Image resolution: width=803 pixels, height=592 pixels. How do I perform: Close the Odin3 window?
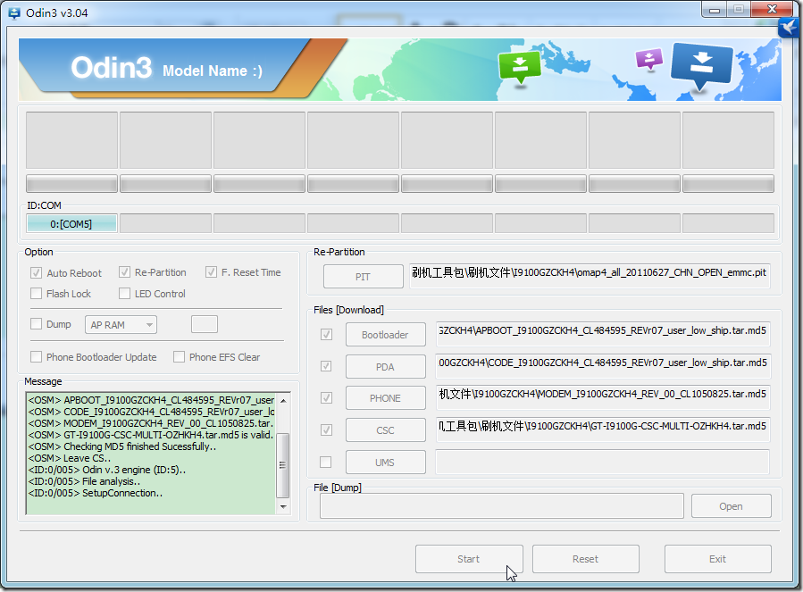[774, 9]
